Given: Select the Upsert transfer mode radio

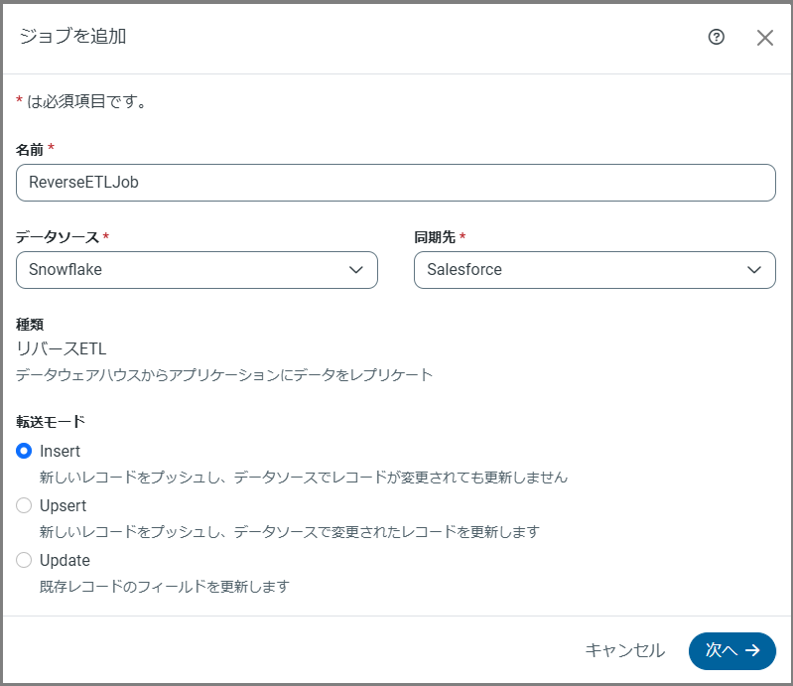Looking at the screenshot, I should [x=25, y=505].
